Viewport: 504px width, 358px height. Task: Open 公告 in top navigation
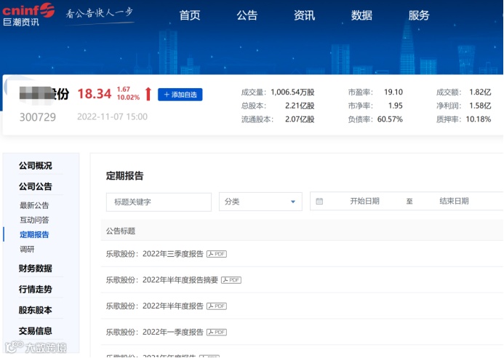[247, 15]
